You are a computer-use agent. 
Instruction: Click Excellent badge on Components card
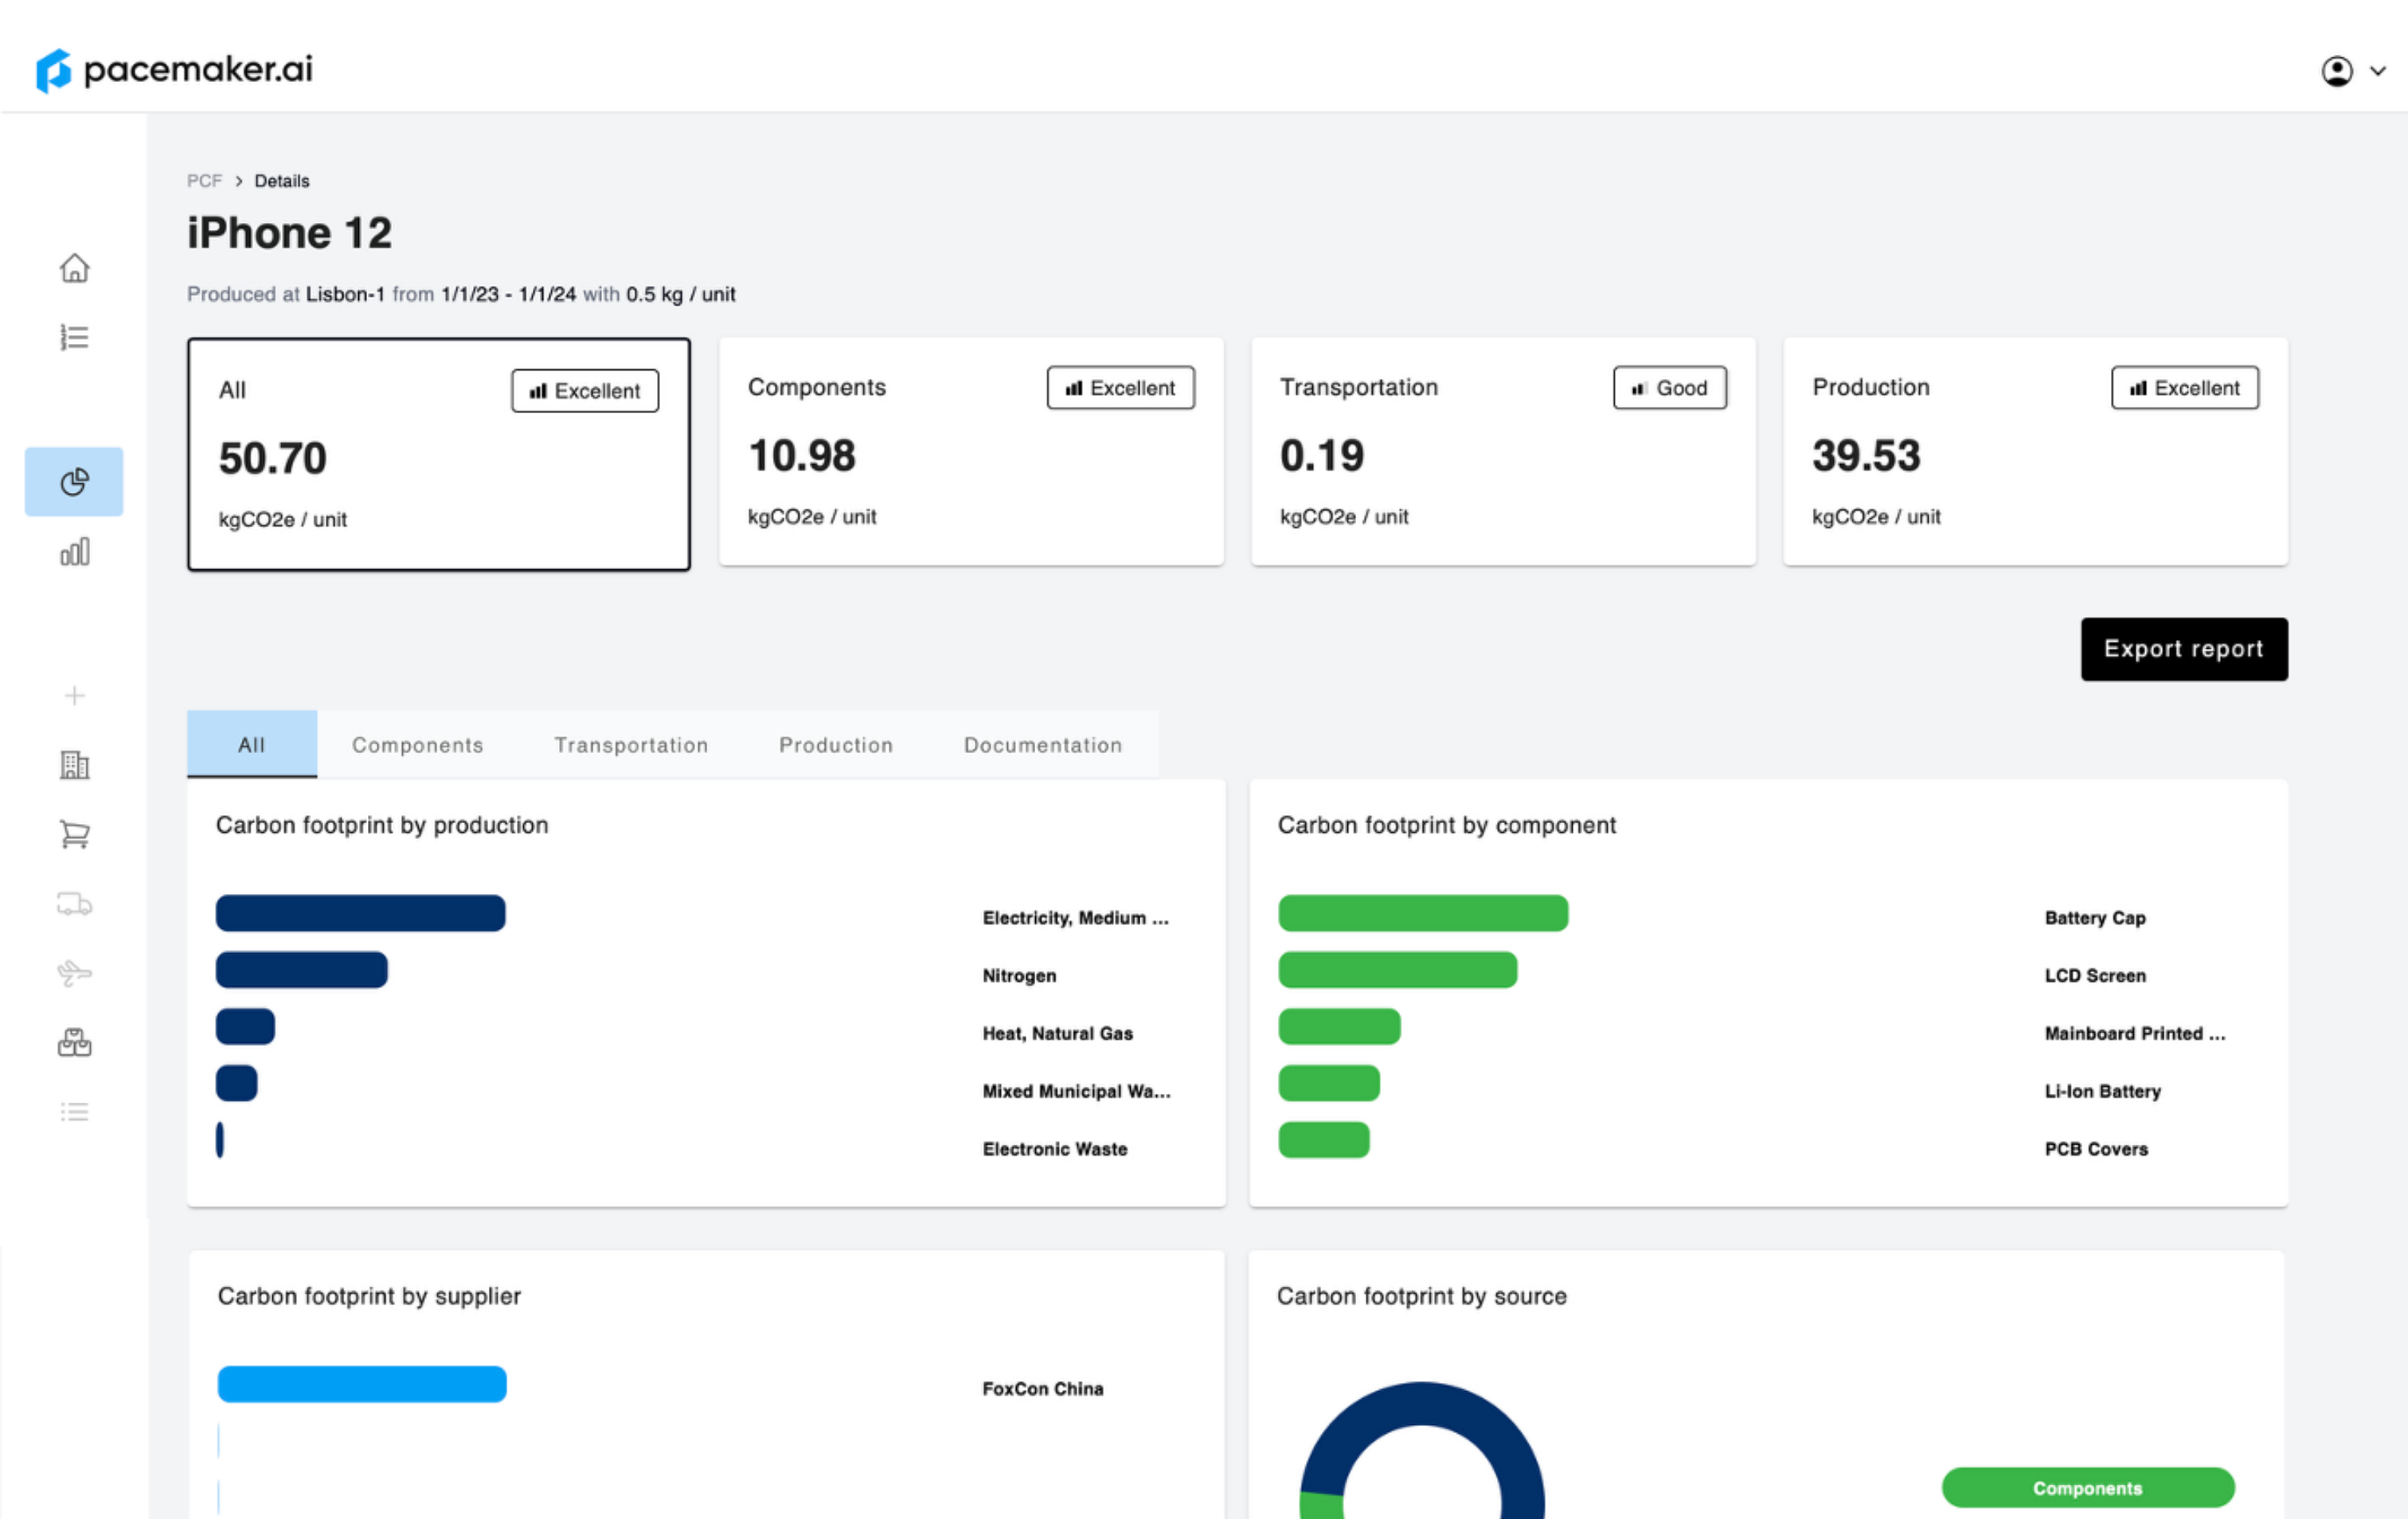(1120, 388)
